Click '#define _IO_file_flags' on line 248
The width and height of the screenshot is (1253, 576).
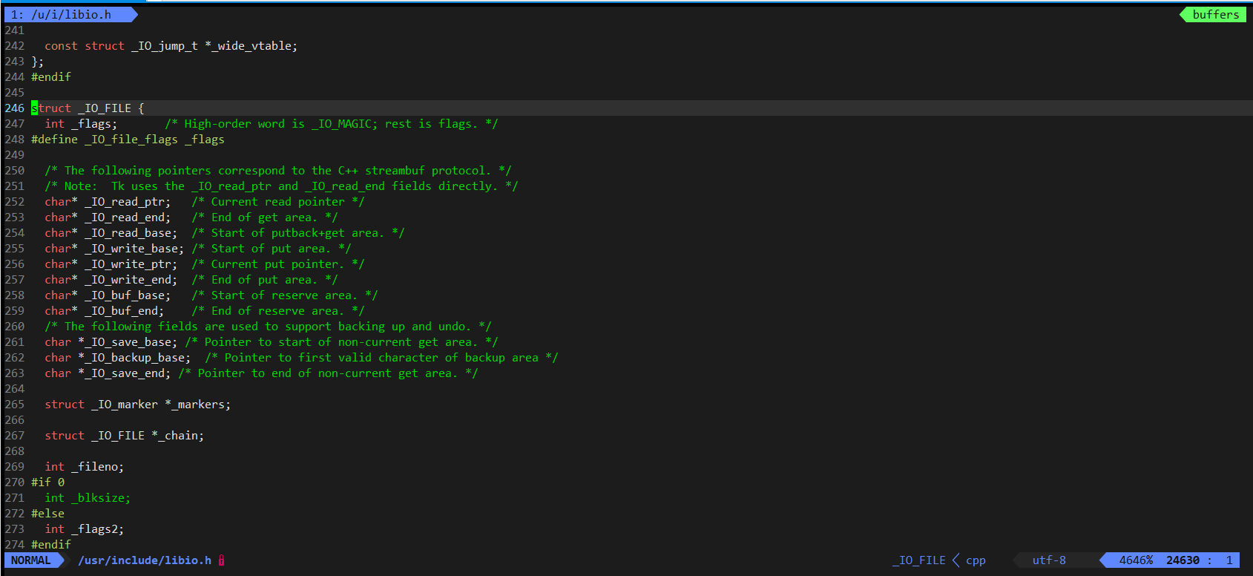click(x=105, y=140)
